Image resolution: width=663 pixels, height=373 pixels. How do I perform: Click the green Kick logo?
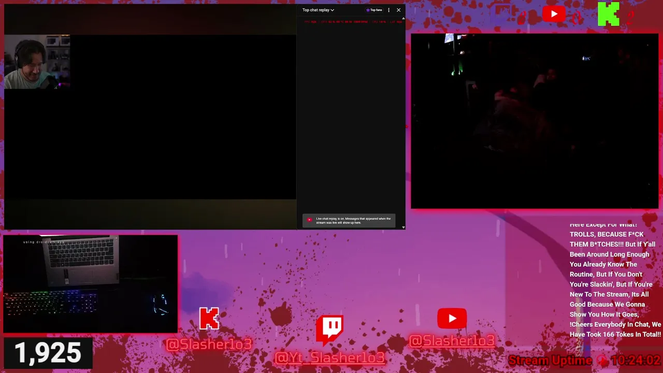point(608,14)
